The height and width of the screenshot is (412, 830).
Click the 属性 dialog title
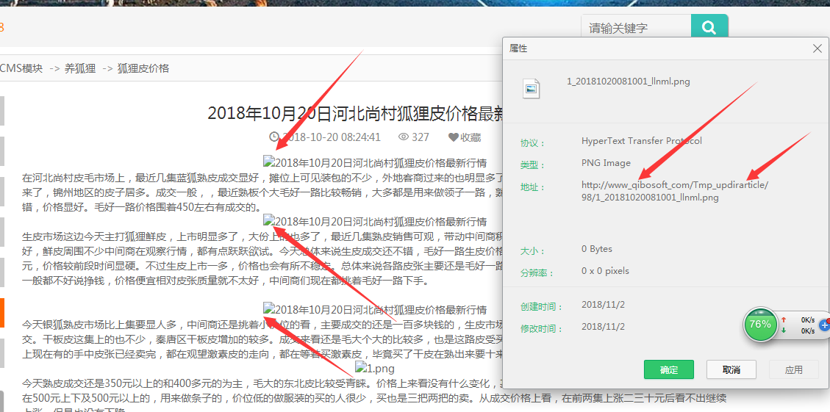(x=518, y=48)
